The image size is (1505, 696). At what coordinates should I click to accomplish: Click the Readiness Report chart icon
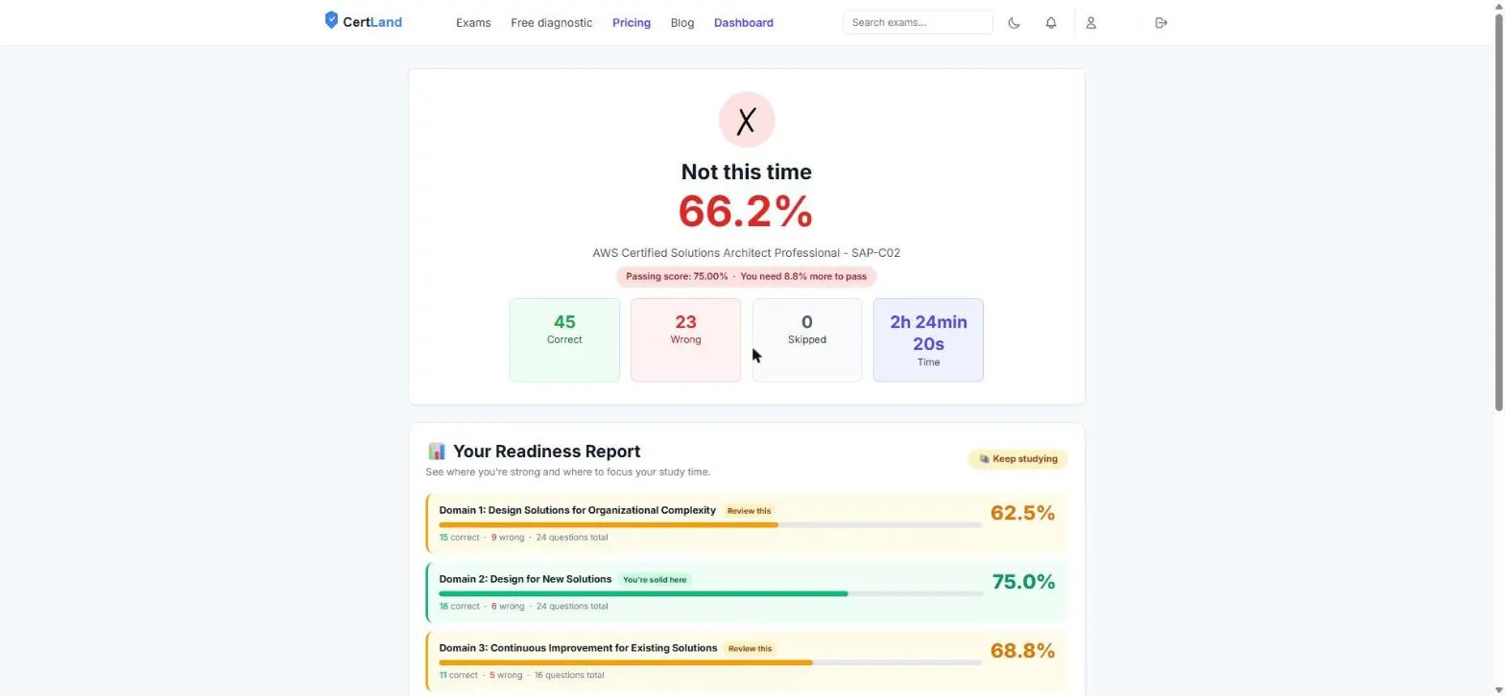tap(437, 451)
